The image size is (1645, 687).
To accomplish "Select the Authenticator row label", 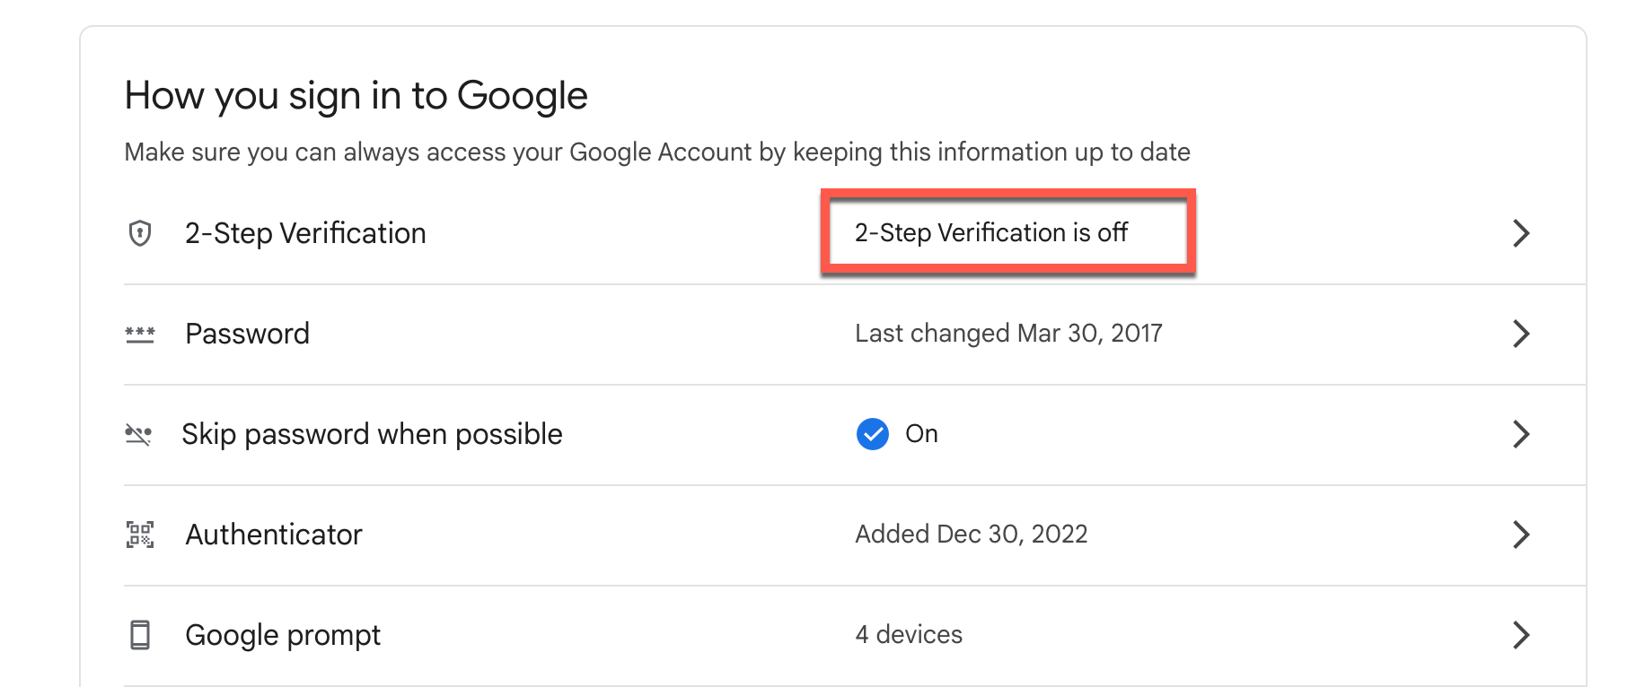I will 274,535.
